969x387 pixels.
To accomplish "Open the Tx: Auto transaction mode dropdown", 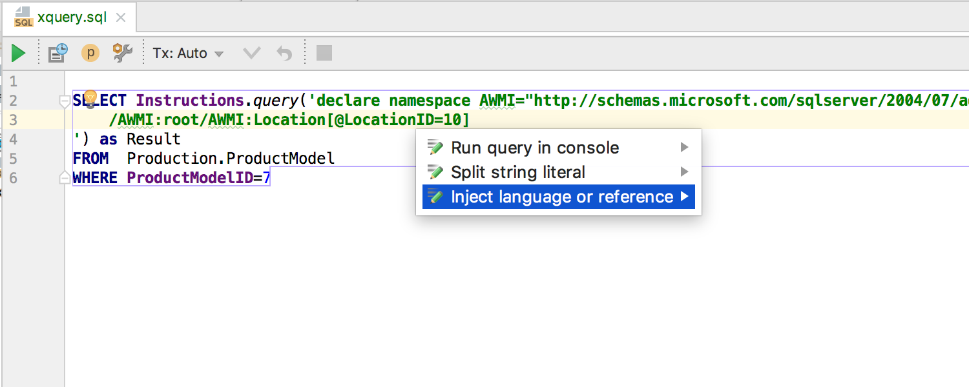I will click(188, 54).
